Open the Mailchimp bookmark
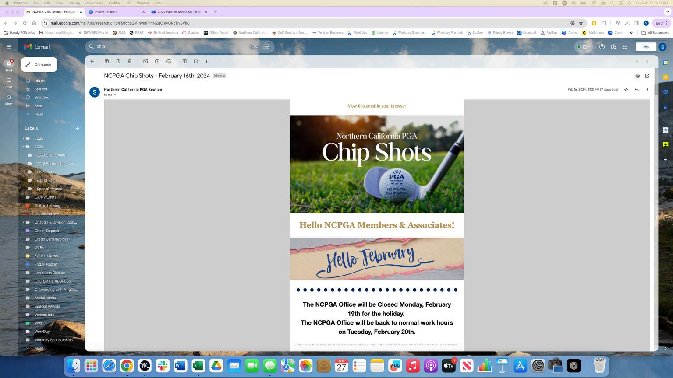Image resolution: width=673 pixels, height=378 pixels. pyautogui.click(x=592, y=33)
